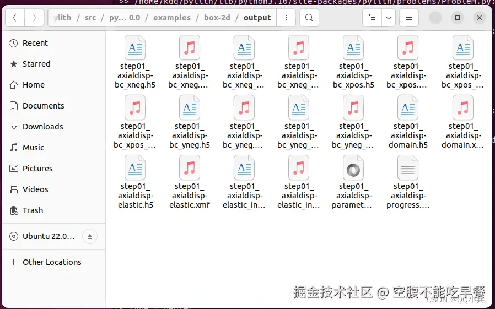495x309 pixels.
Task: Open the Videos sidebar folder
Action: point(53,189)
